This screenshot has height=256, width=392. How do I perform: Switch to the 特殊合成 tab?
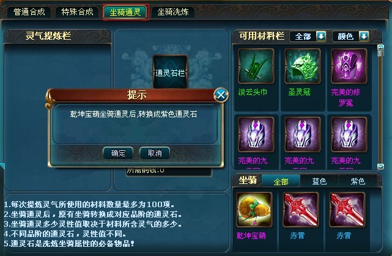77,12
